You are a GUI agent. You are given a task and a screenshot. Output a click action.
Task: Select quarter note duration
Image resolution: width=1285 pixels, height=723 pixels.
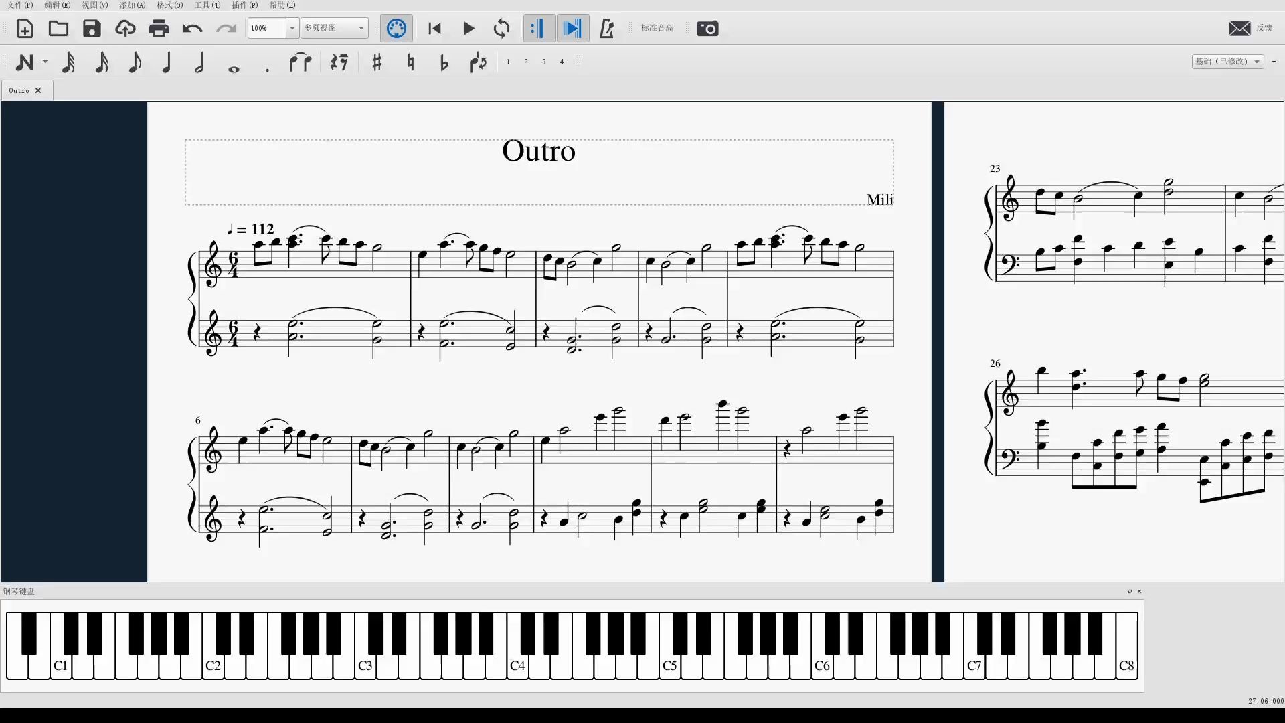(x=167, y=62)
